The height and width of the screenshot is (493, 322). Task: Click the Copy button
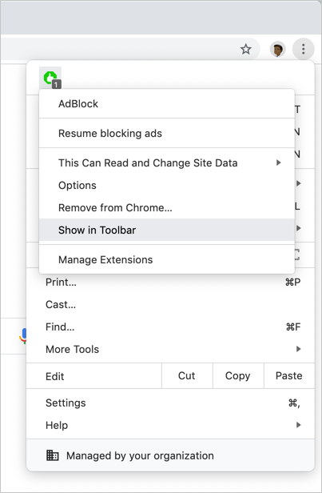(238, 375)
